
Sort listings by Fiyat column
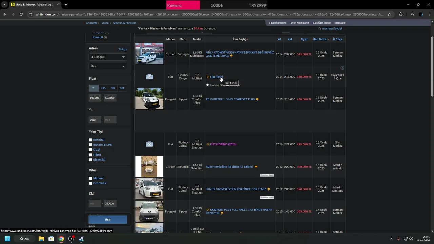click(304, 39)
